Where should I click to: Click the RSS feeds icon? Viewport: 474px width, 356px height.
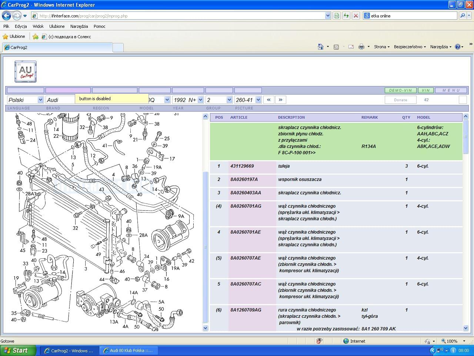coord(336,47)
